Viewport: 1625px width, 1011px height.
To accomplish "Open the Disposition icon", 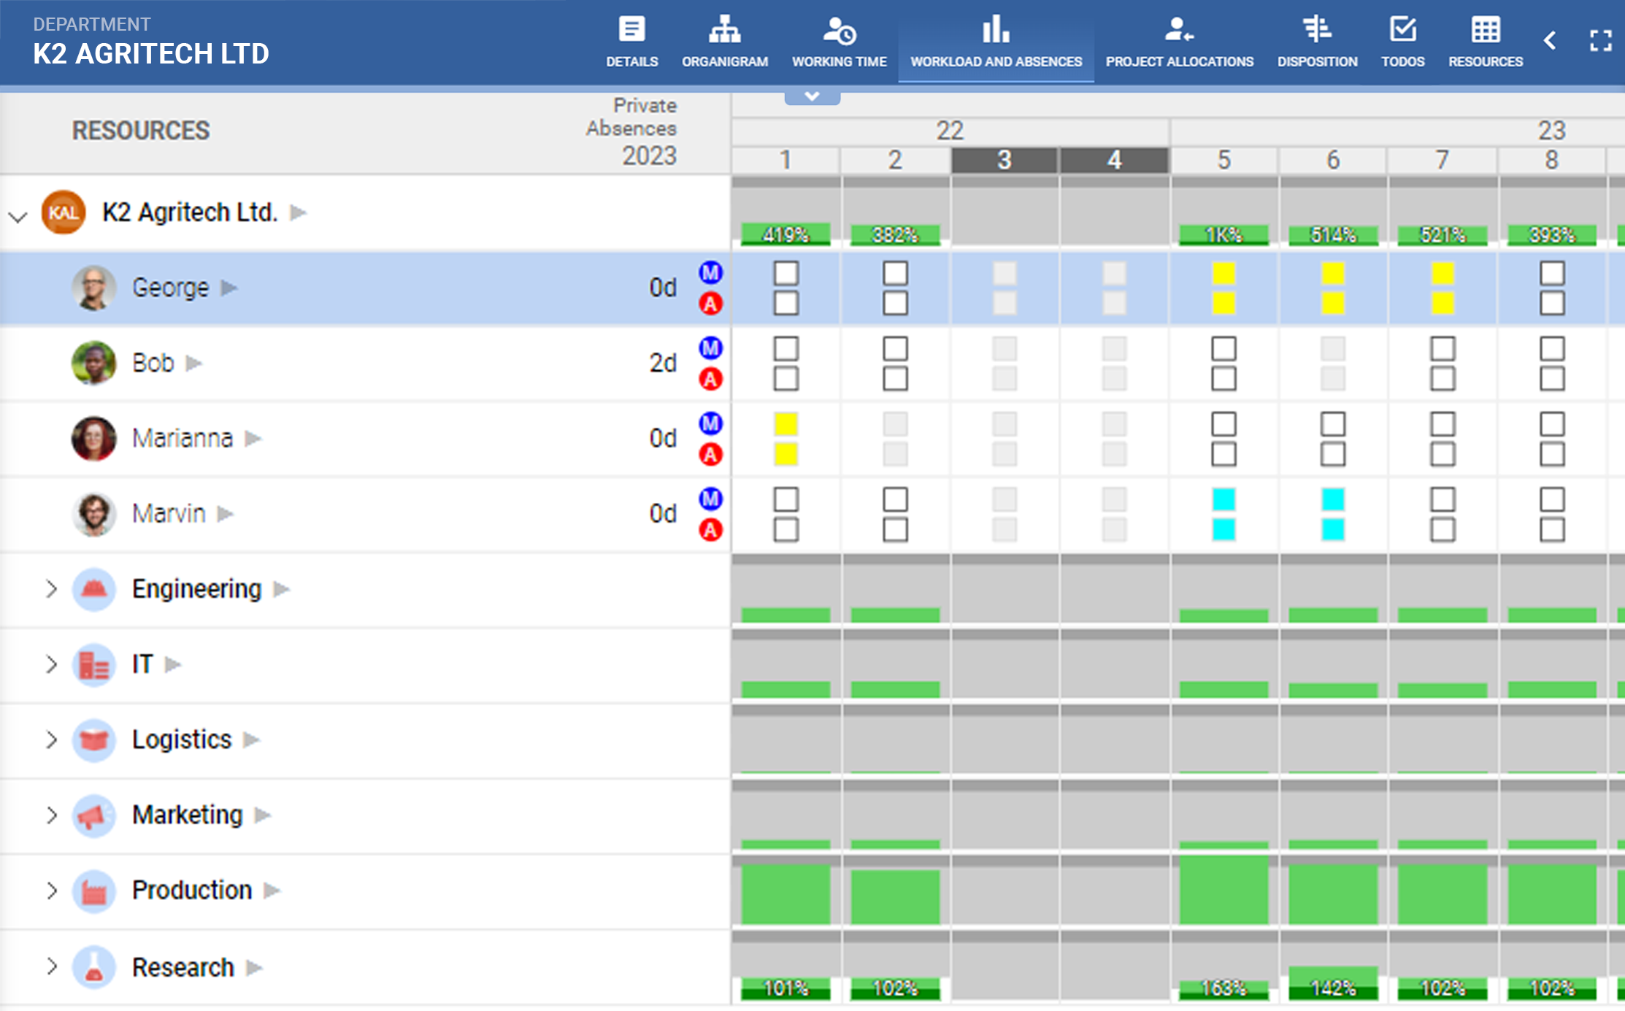I will 1317,30.
